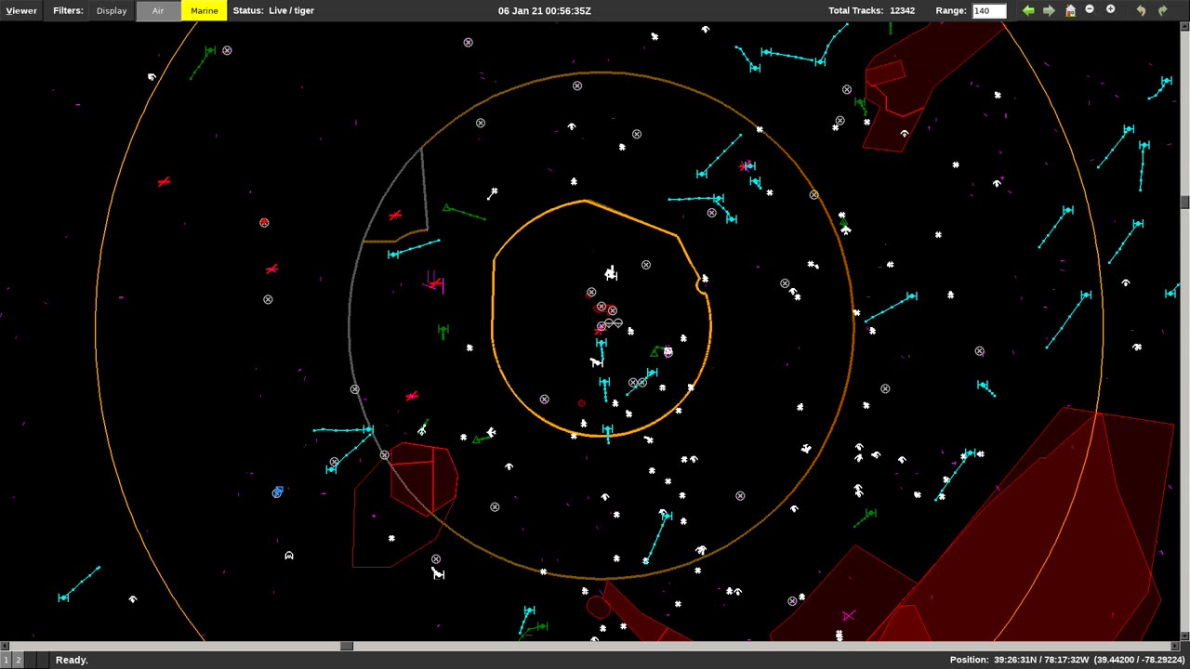Click the Position coordinates readout

tap(1066, 660)
